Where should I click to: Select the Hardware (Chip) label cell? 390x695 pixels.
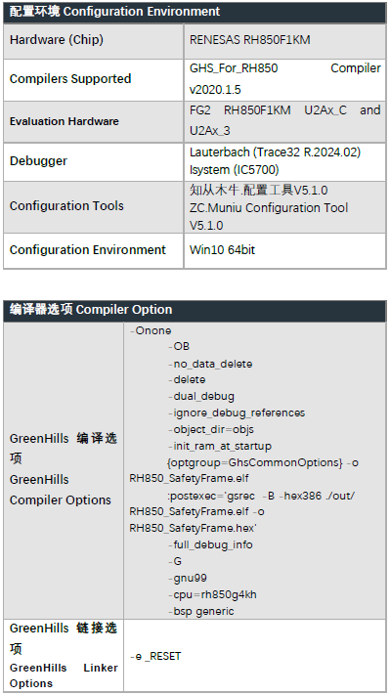(94, 41)
